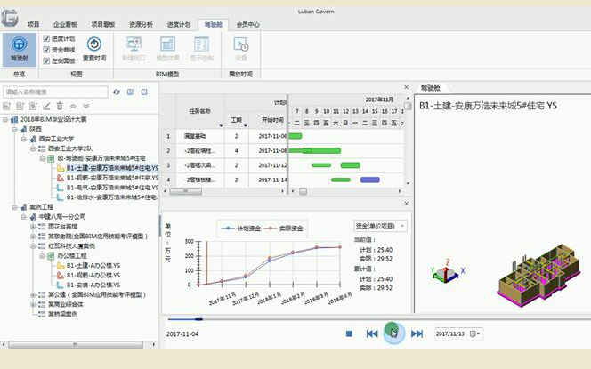Viewport: 591px width, 369px height.
Task: Move node up with double-chevron up icon
Action: [x=73, y=106]
